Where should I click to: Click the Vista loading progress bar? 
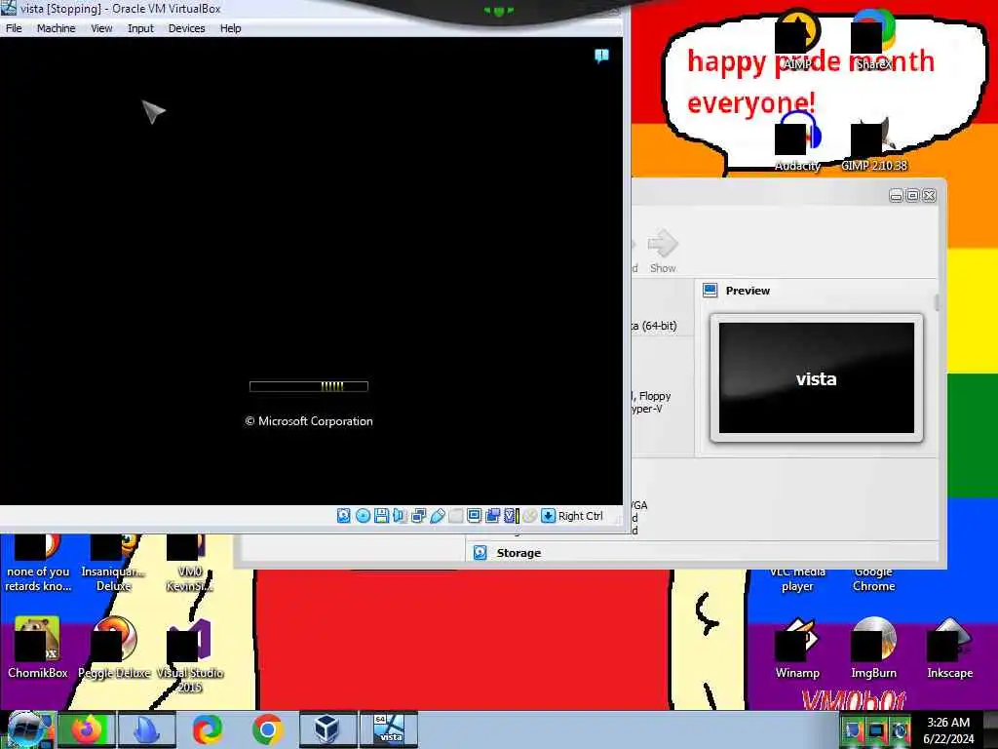pyautogui.click(x=309, y=386)
